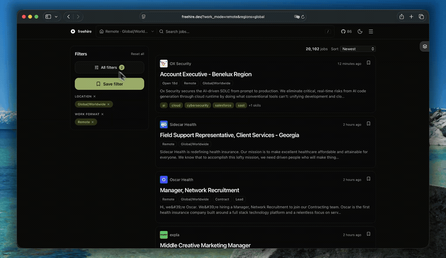446x258 pixels.
Task: Open the hamburger menu
Action: click(371, 31)
